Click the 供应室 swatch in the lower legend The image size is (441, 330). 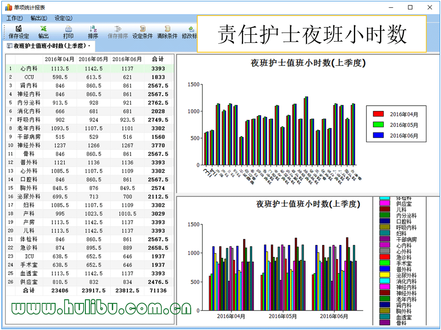(385, 203)
